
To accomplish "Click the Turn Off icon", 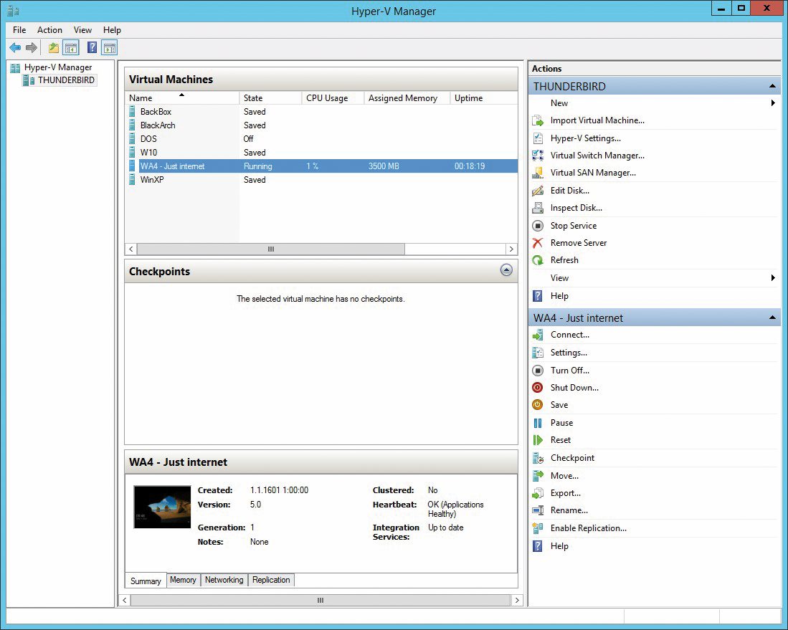I will (538, 371).
